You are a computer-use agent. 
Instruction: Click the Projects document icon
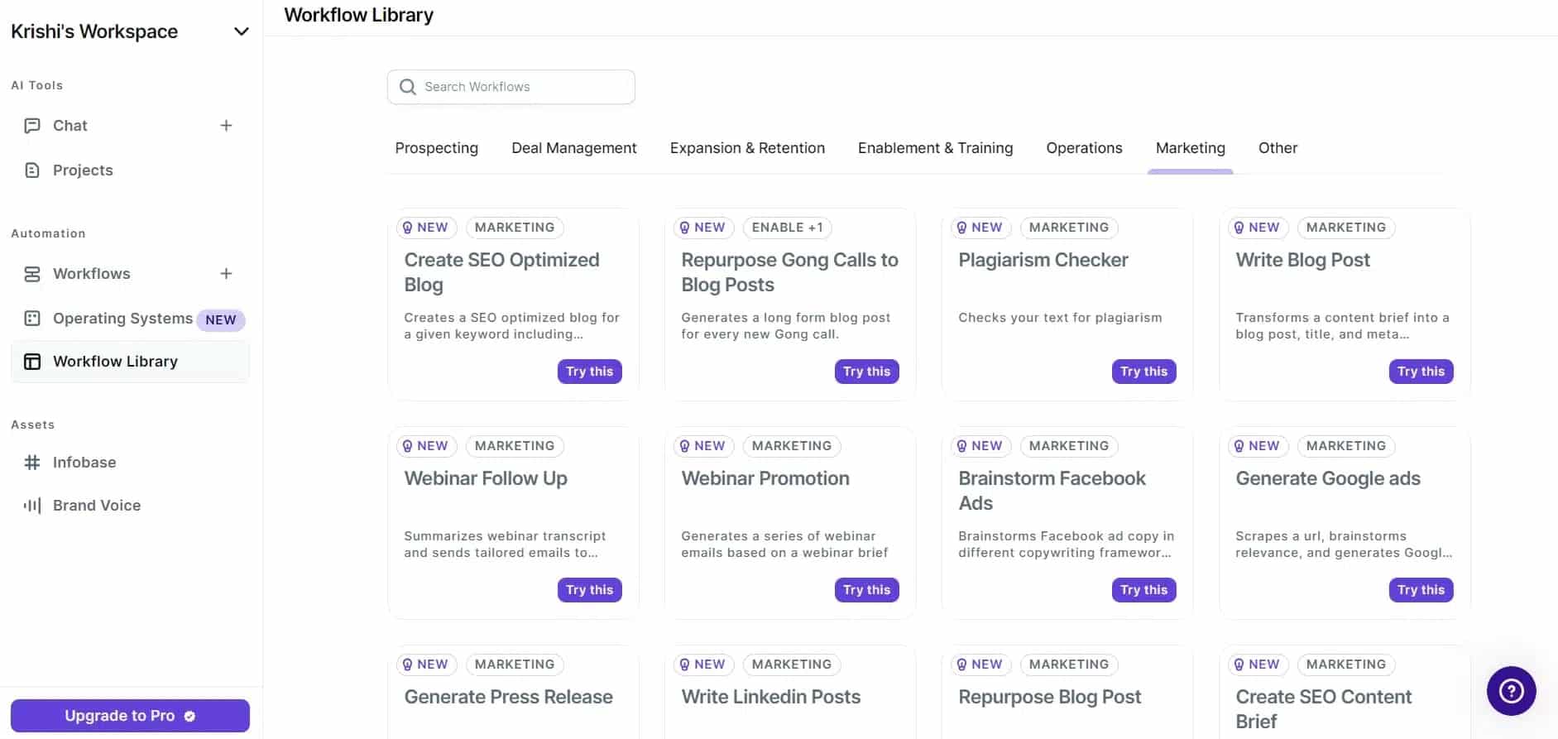pyautogui.click(x=32, y=170)
